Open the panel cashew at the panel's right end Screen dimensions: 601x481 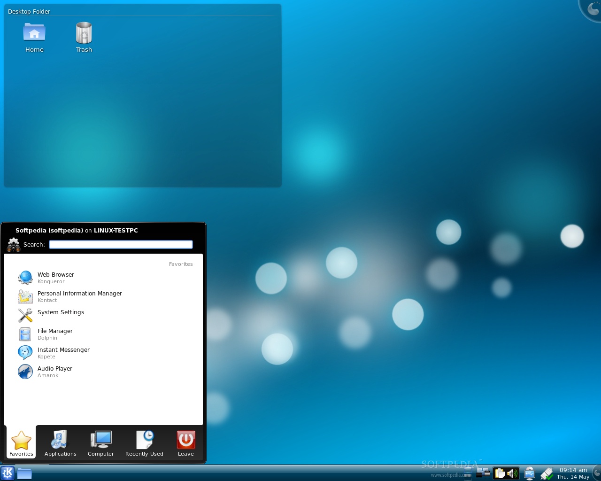(x=596, y=473)
